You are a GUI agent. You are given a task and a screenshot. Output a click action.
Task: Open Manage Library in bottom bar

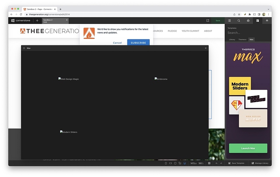click(x=260, y=163)
